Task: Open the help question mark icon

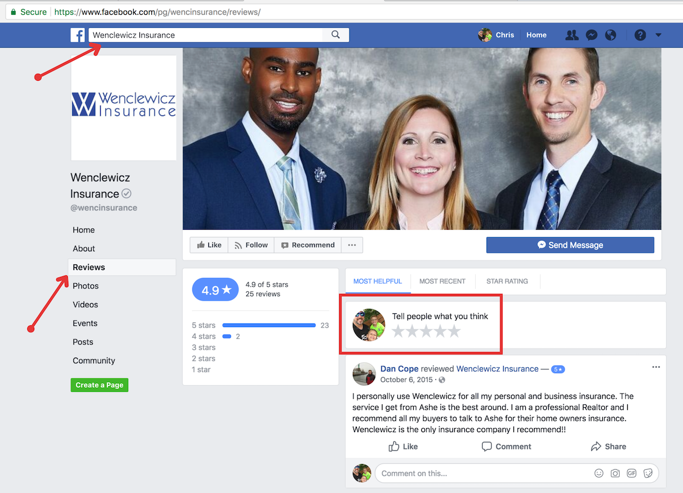Action: (x=640, y=35)
